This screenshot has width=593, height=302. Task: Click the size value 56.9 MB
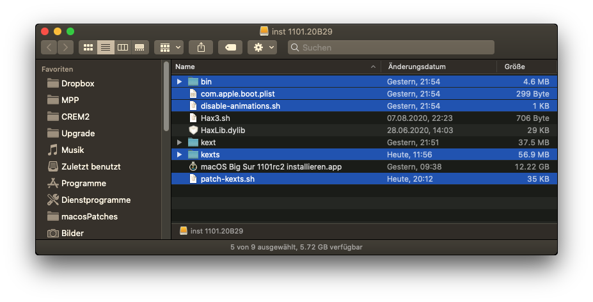point(534,154)
